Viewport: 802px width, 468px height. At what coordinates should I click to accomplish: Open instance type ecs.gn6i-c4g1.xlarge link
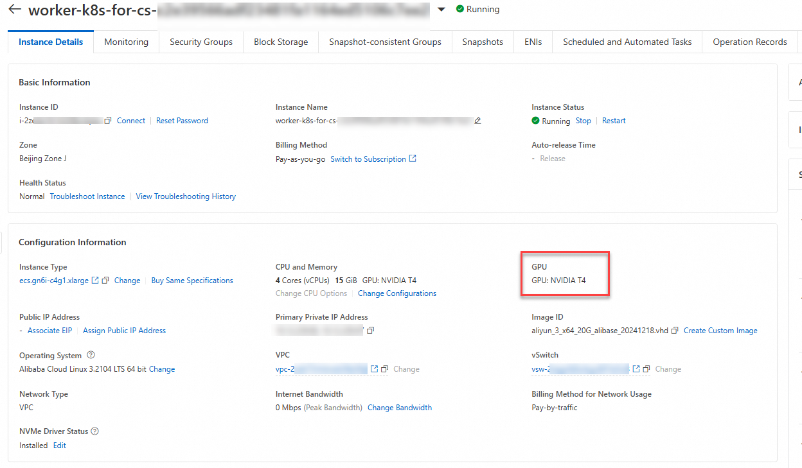point(54,281)
